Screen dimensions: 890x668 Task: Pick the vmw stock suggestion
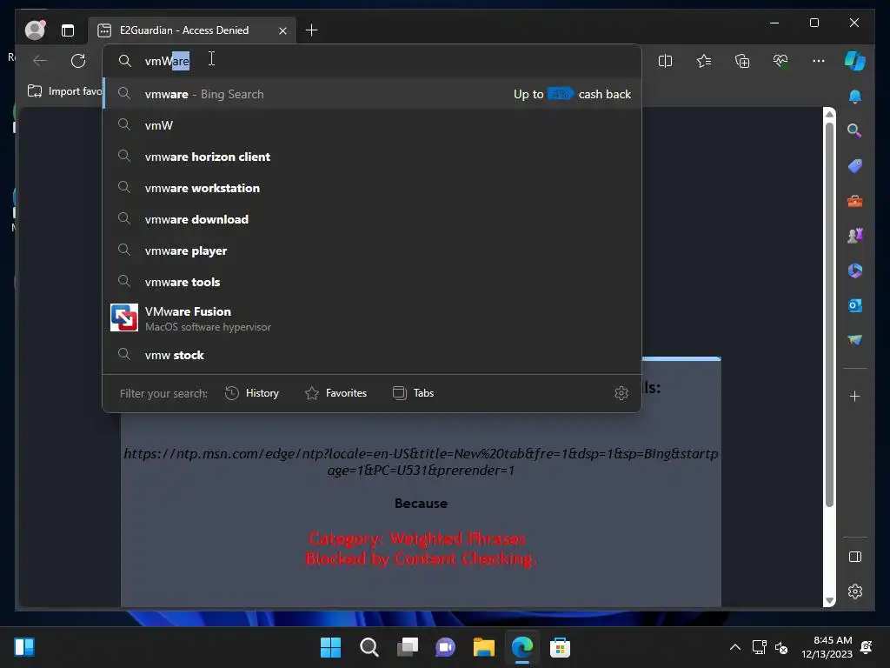(x=372, y=355)
